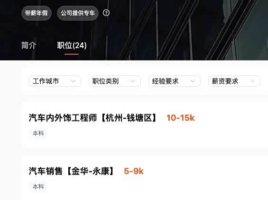Click the 带薪年假 benefit tag
This screenshot has height=200, width=268.
pos(37,13)
